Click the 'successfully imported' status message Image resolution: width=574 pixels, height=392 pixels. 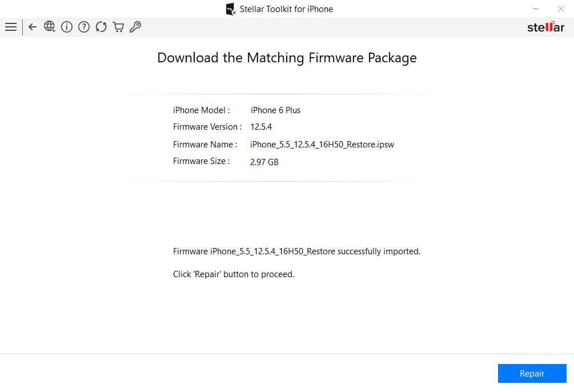coord(296,251)
